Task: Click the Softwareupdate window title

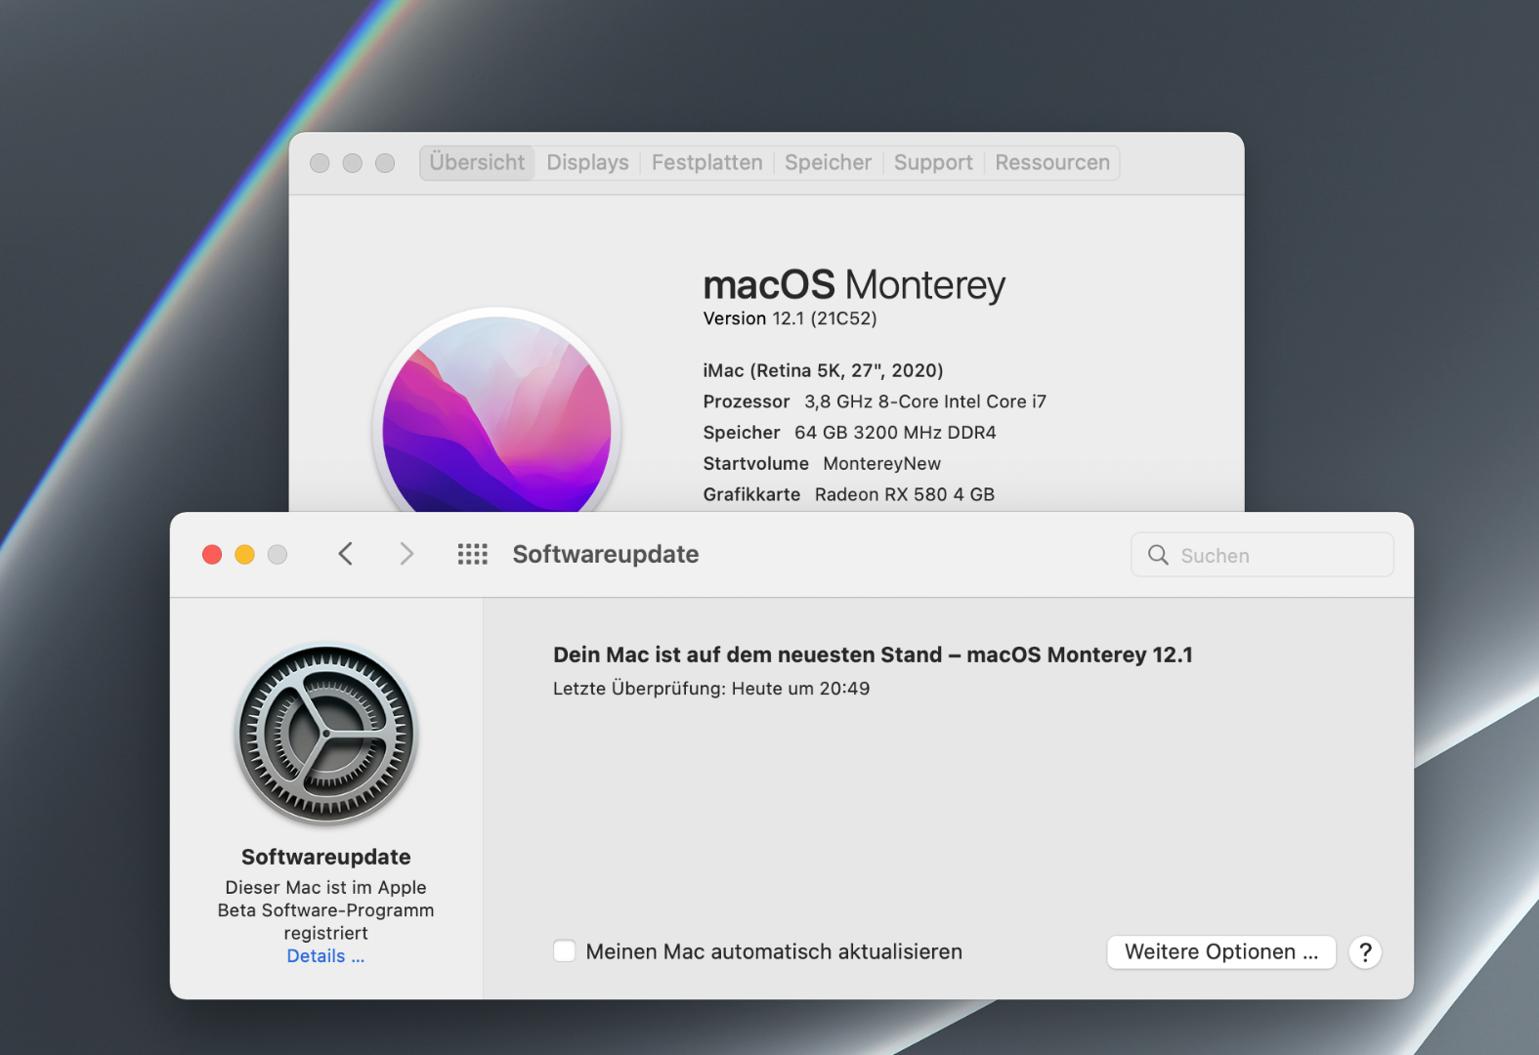Action: tap(606, 554)
